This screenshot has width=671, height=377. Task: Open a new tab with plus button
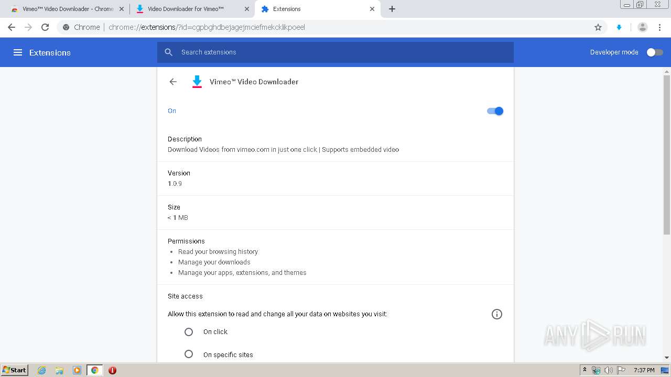point(392,9)
